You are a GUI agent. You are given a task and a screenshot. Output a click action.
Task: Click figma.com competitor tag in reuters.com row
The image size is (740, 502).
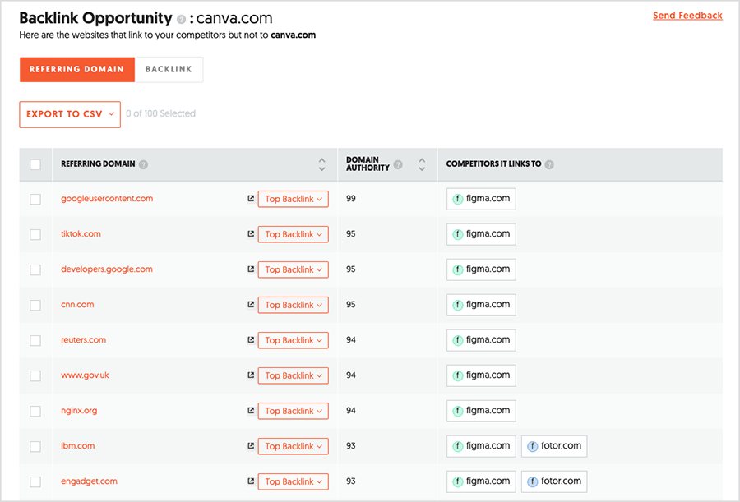click(x=481, y=341)
